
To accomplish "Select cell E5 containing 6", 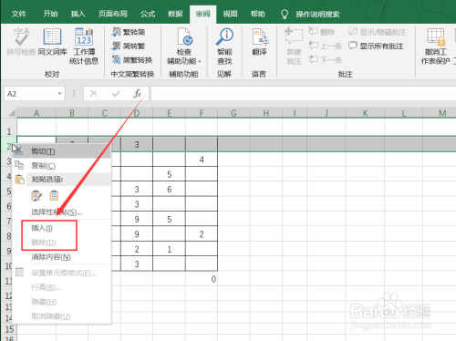I will 169,189.
